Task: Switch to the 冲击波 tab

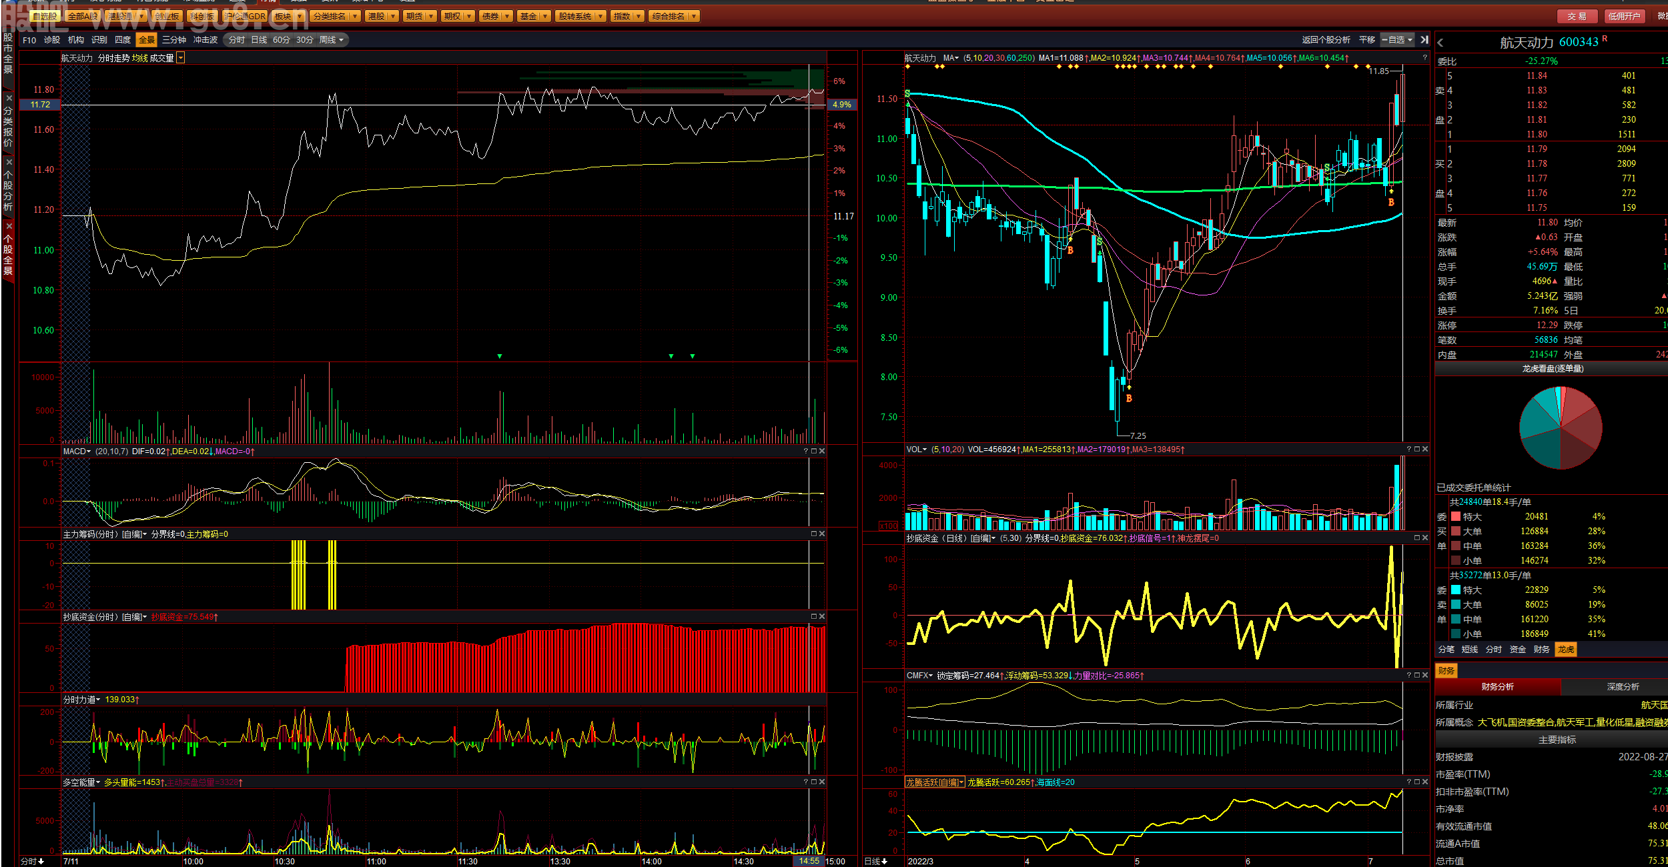Action: tap(205, 40)
